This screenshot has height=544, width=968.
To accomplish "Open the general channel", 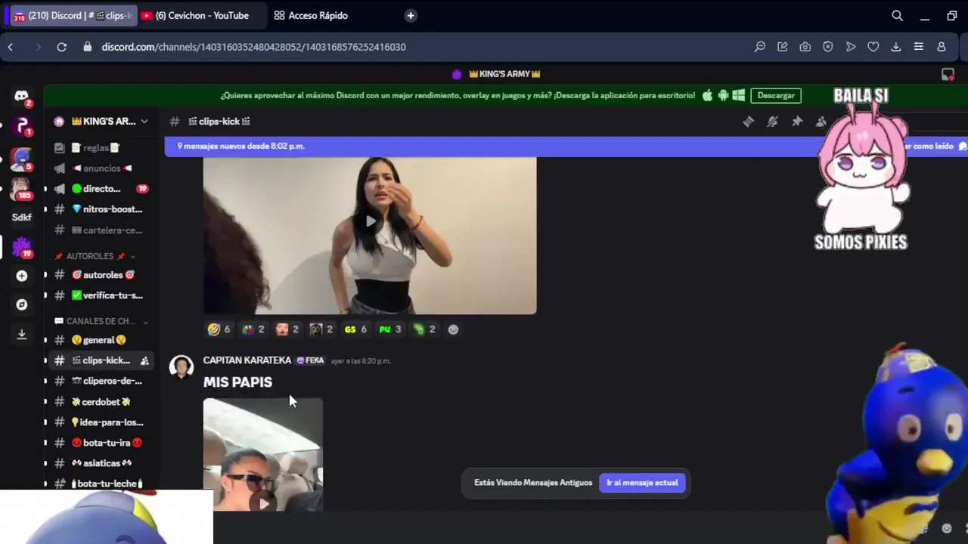I will (x=101, y=340).
